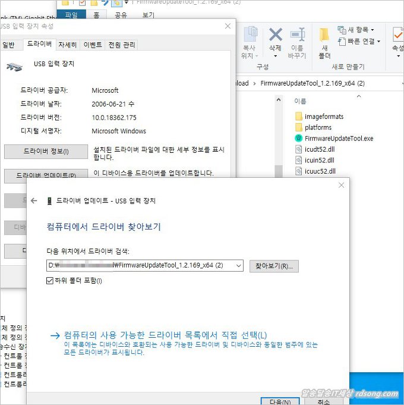Viewport: 404px width, 405px height.
Task: Click the Driver Details (드라이버 정보) button
Action: coord(46,152)
